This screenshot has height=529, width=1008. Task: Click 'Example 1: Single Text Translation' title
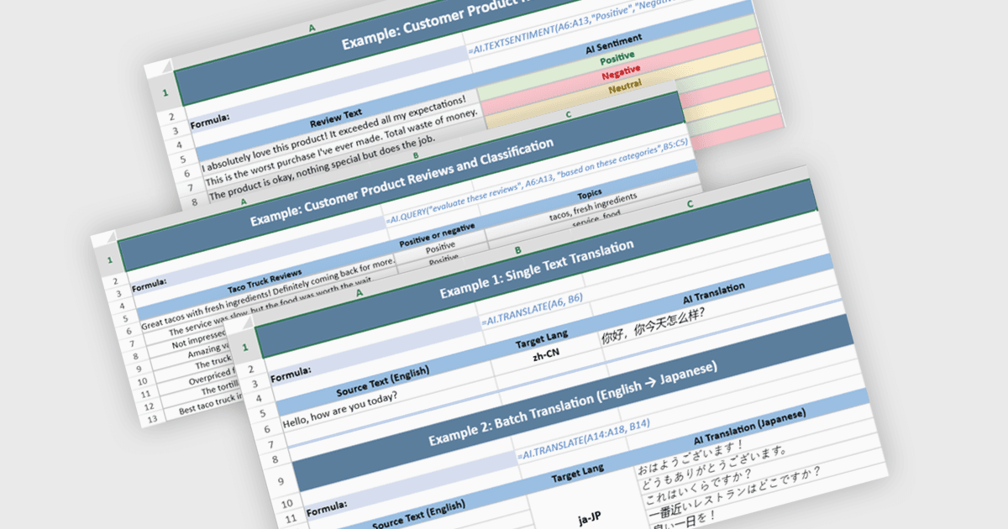tap(536, 269)
